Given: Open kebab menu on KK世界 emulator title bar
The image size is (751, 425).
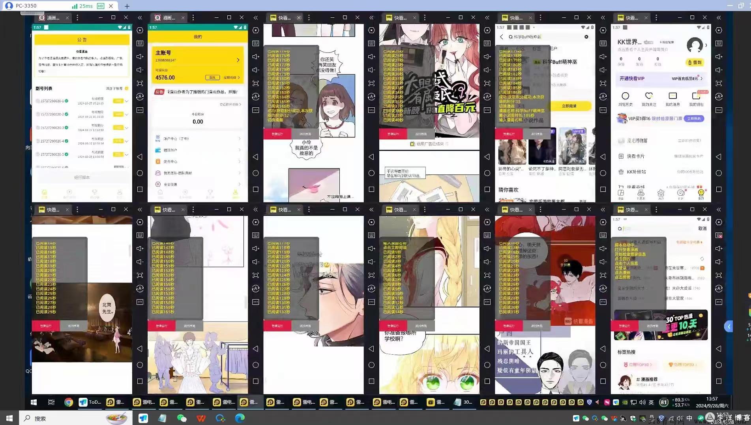Looking at the screenshot, I should pos(656,18).
